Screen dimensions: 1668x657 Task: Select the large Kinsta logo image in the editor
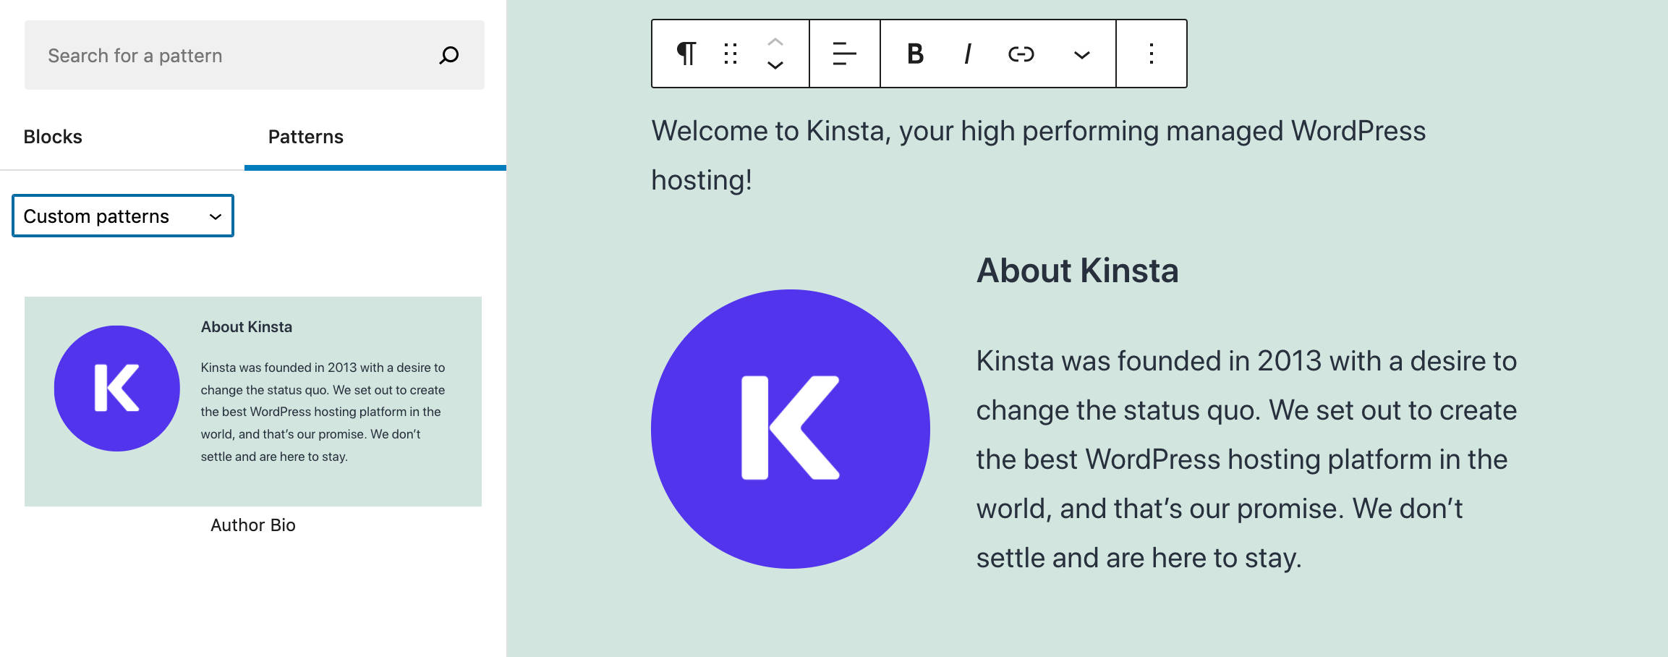790,428
